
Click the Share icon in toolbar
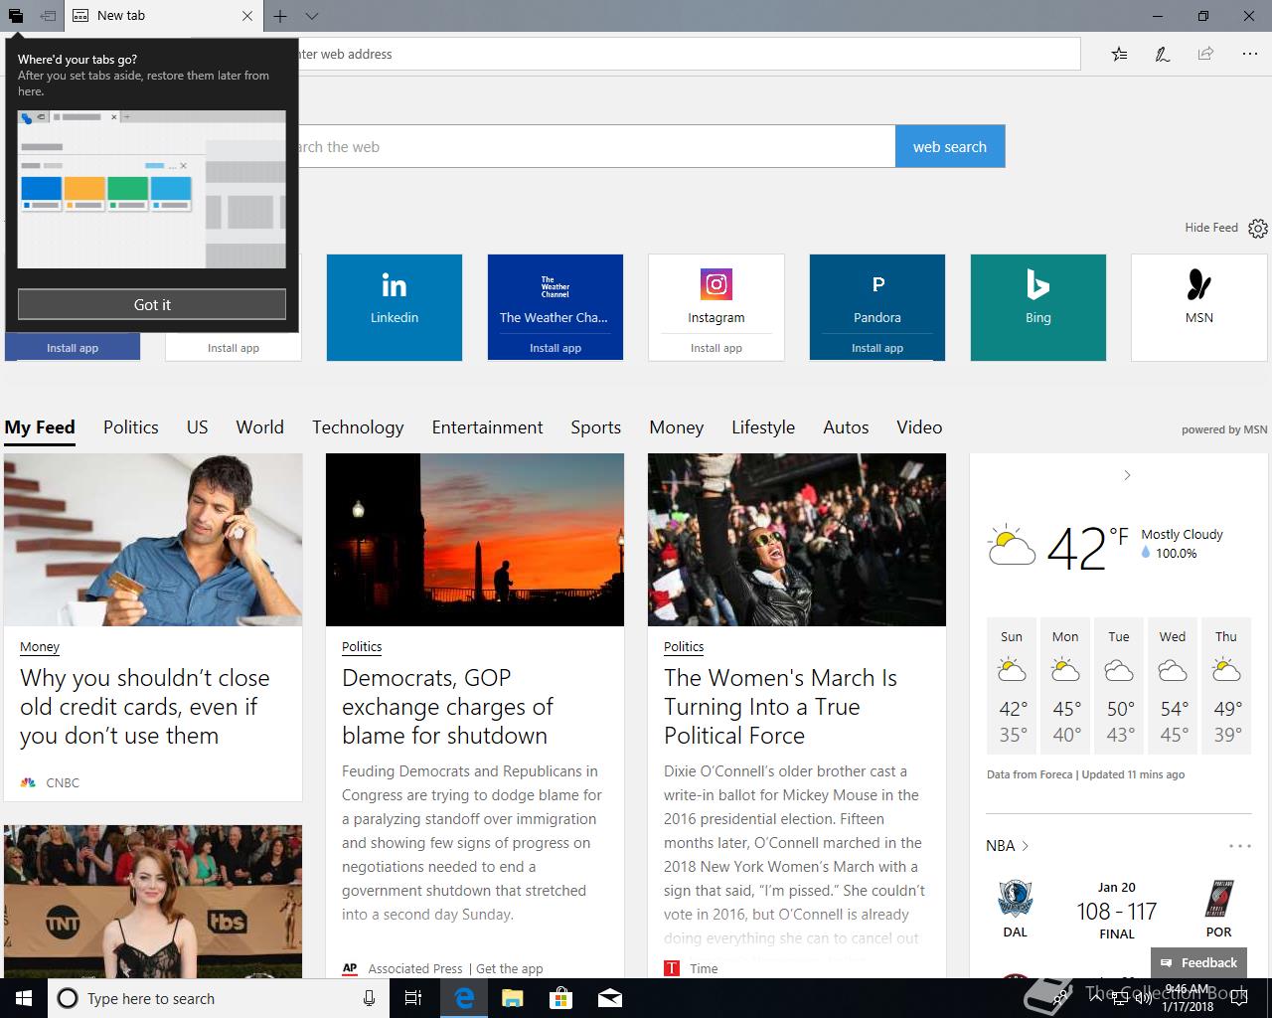coord(1205,54)
